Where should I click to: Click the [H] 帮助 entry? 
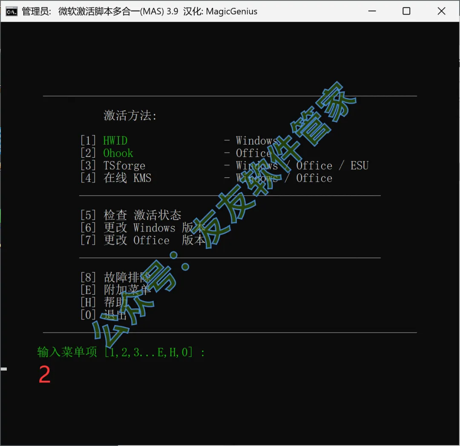coord(104,302)
